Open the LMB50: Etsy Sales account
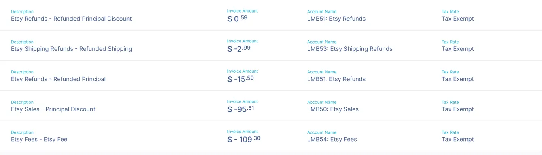The height and width of the screenshot is (155, 542). pyautogui.click(x=333, y=109)
